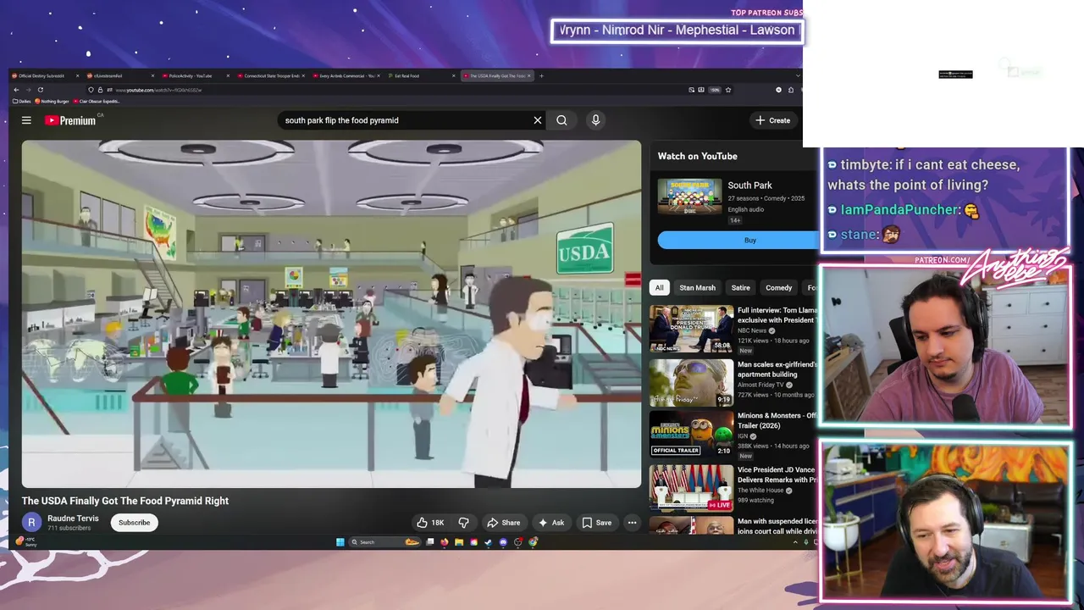Open Raudne Tervis channel avatar
The image size is (1084, 610).
tap(31, 523)
